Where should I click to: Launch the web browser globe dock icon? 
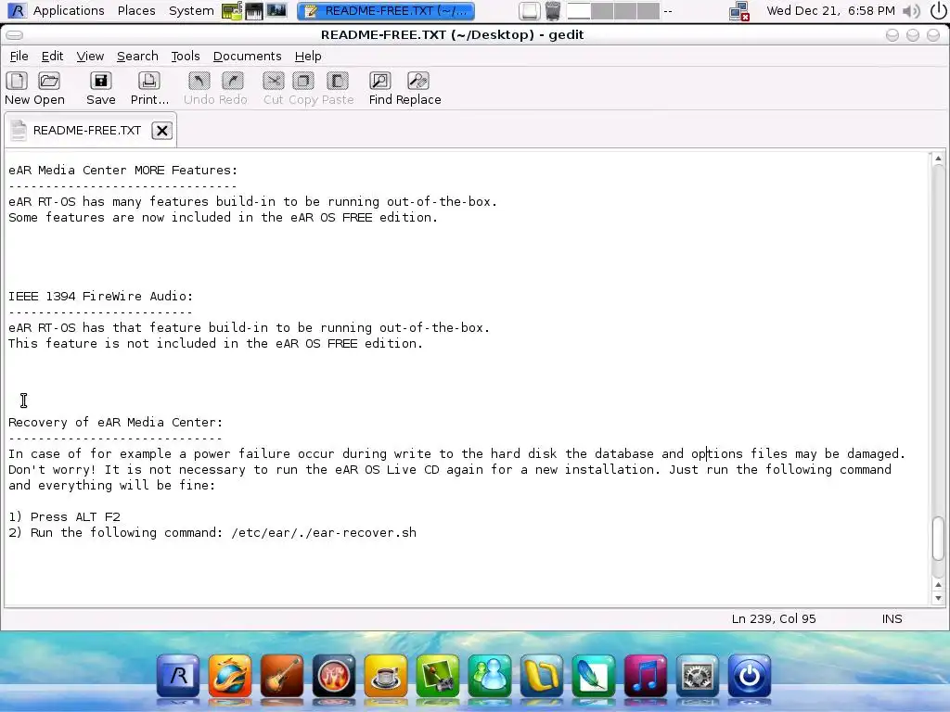[230, 676]
